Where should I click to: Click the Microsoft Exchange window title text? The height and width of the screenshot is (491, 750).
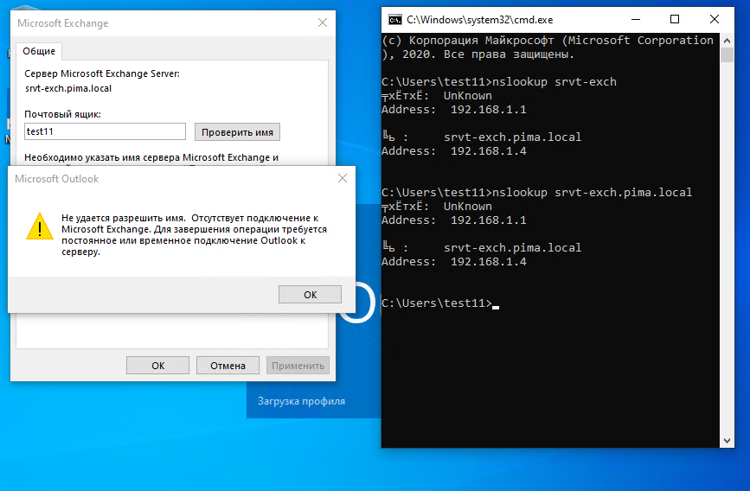click(x=62, y=23)
